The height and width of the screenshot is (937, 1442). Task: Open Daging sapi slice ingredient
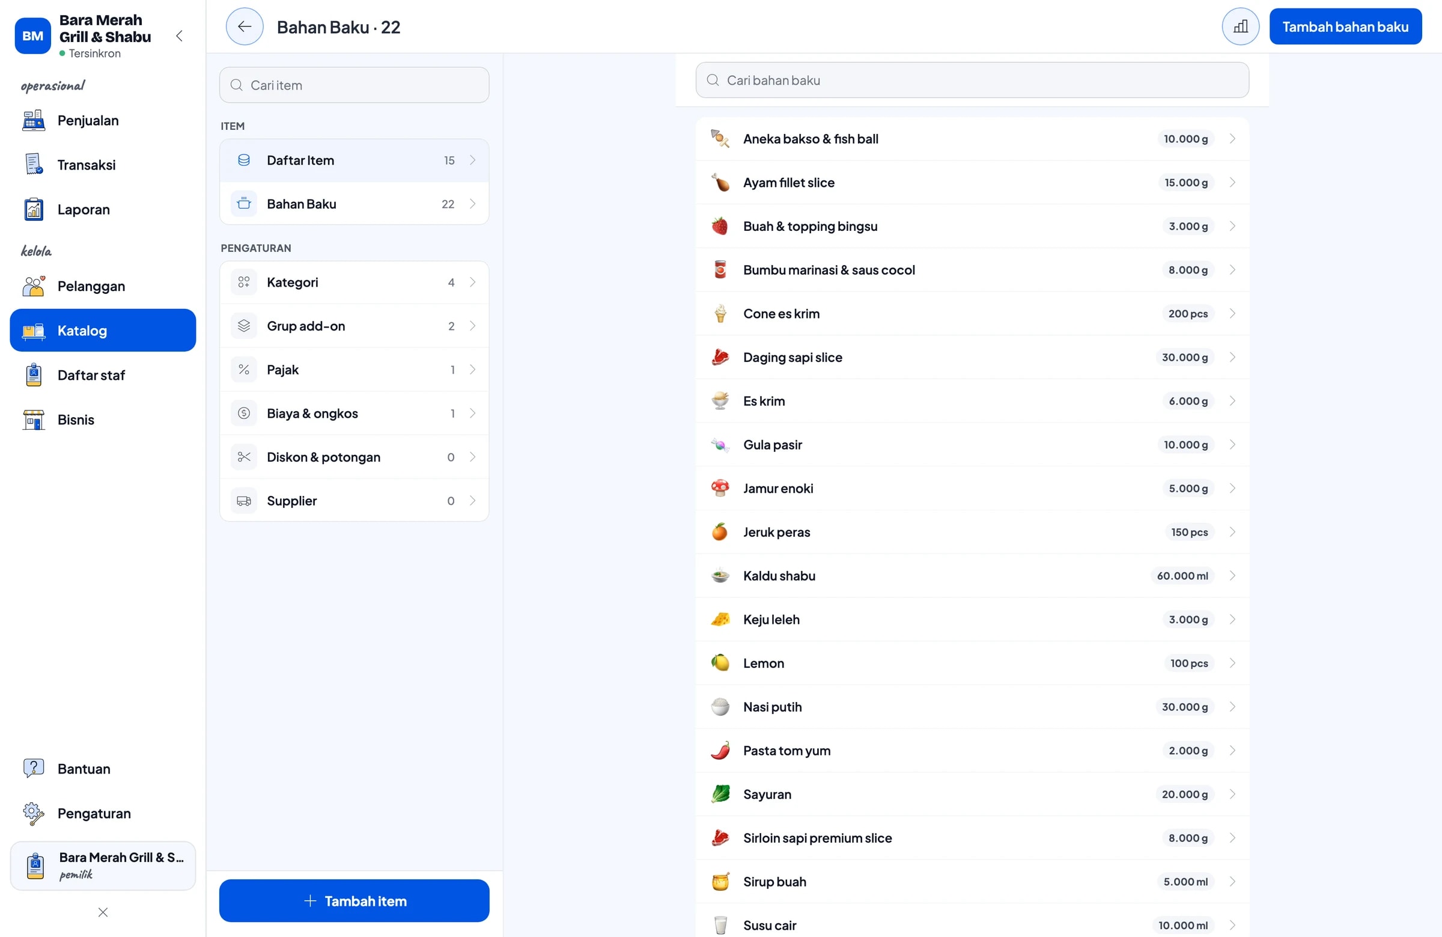point(972,357)
